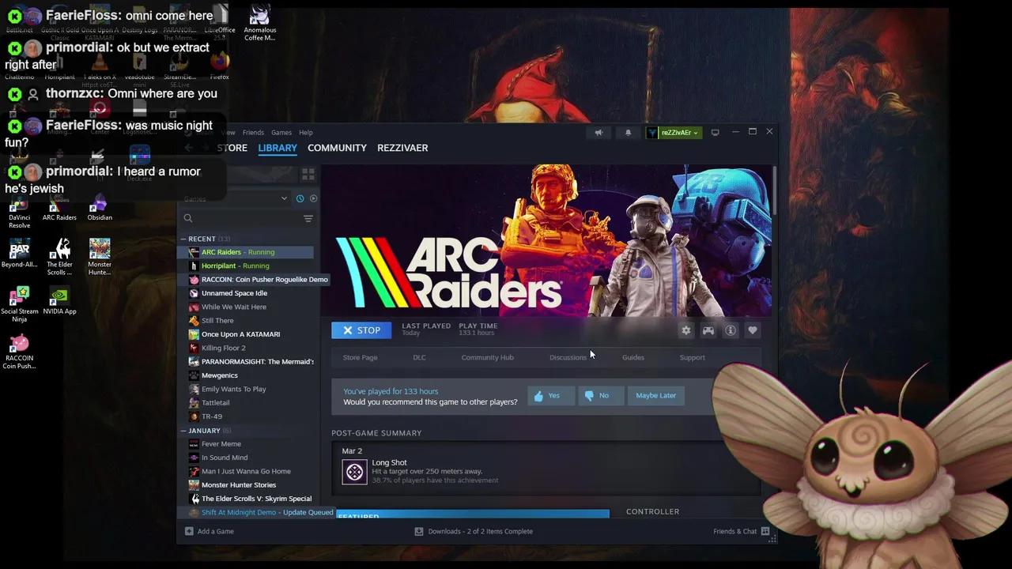This screenshot has height=569, width=1012.
Task: Select PARANORMASIGHT: The Mermaid's entry
Action: (246, 361)
